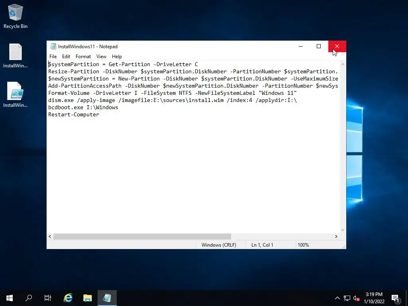Click the Get-Partition -DriveLetter C line
The image size is (408, 306).
pyautogui.click(x=123, y=64)
